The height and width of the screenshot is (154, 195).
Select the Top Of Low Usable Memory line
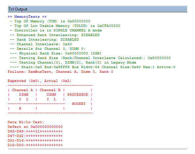65,26
